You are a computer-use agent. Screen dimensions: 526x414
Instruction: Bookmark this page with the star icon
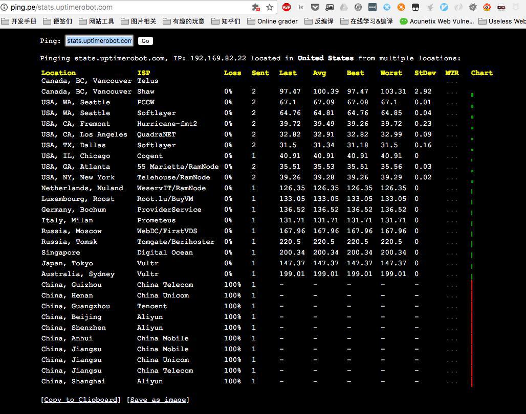coord(269,7)
